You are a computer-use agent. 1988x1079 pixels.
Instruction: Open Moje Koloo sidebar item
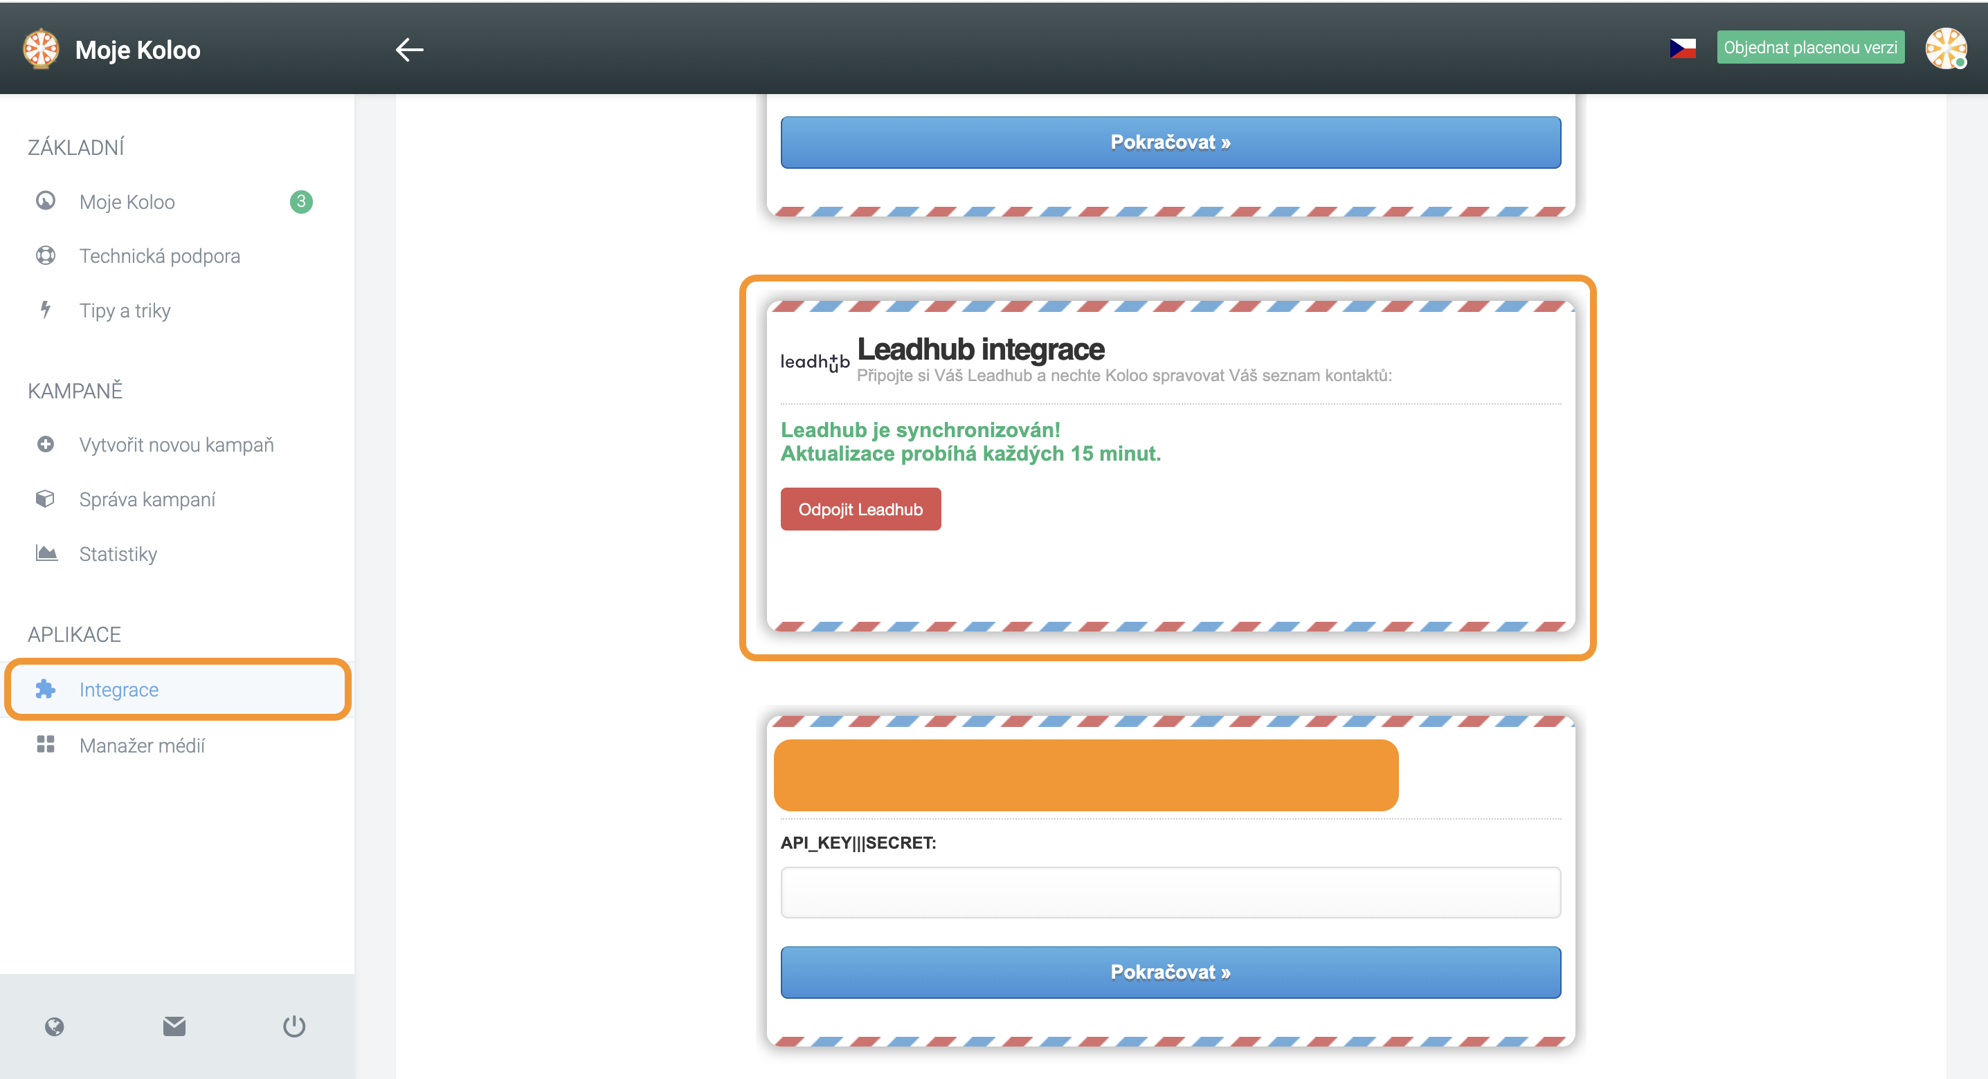[127, 201]
